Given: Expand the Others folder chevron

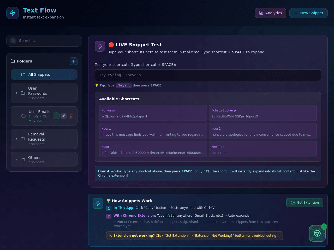Looking at the screenshot, I should click(16, 160).
